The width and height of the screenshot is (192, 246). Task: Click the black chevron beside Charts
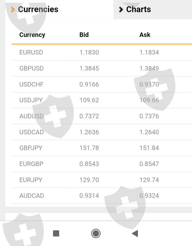pyautogui.click(x=121, y=9)
